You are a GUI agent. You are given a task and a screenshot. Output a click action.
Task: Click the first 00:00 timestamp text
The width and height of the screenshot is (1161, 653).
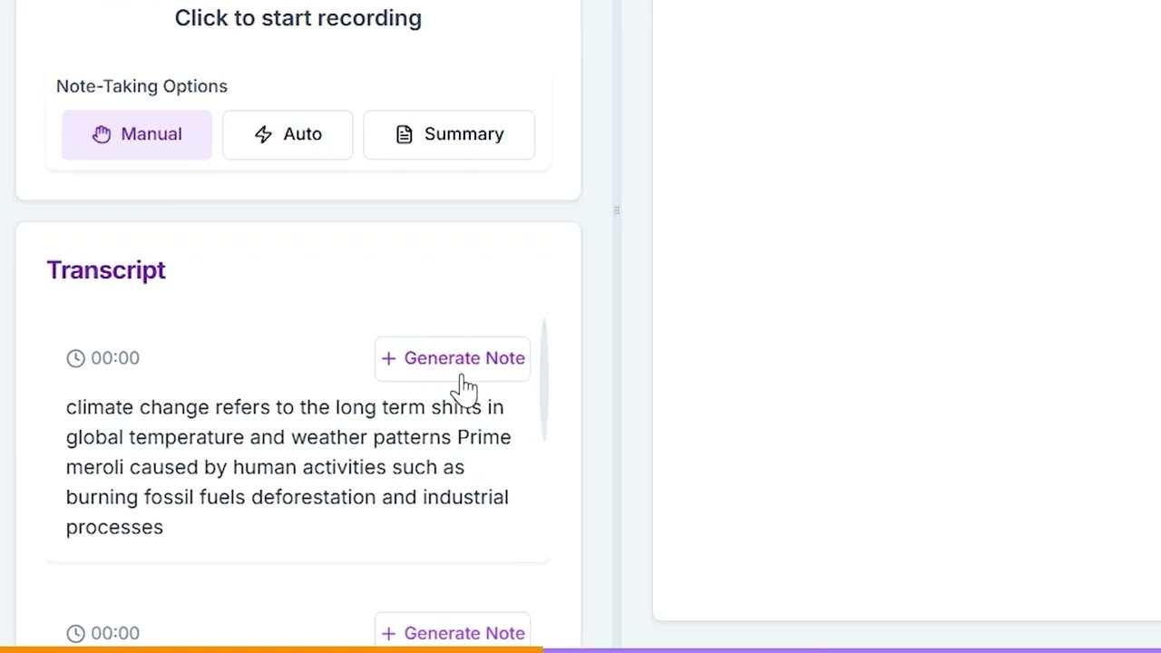115,358
